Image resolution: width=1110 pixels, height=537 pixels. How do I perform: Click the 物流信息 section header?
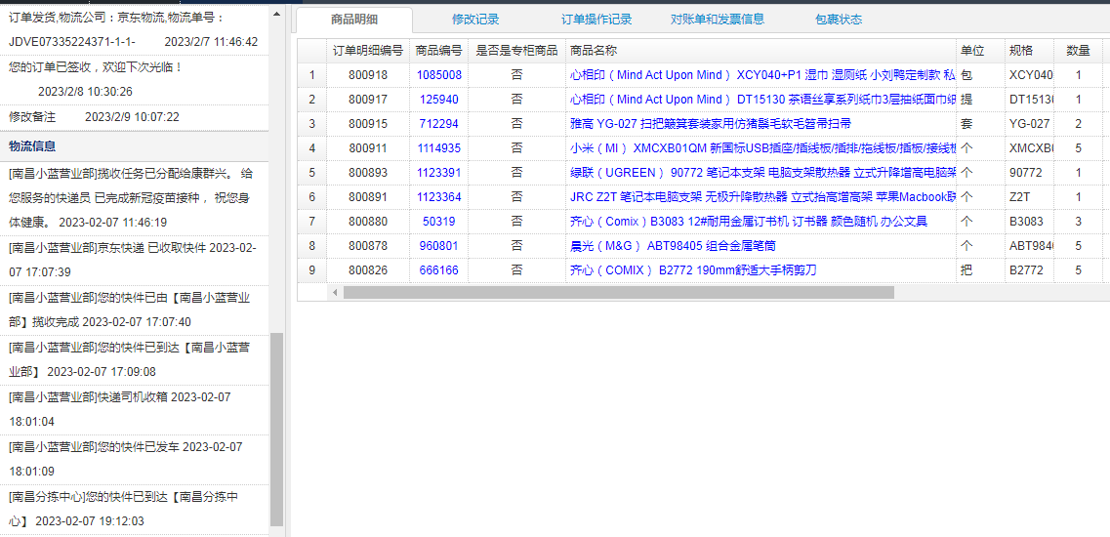point(135,146)
